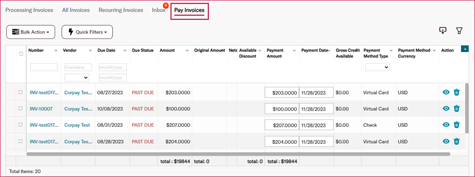Click the 10/08/2023 due date cell
The height and width of the screenshot is (177, 475).
[110, 109]
